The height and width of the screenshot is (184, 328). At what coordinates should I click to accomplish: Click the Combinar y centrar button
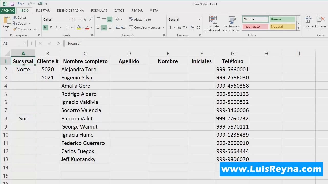point(145,28)
